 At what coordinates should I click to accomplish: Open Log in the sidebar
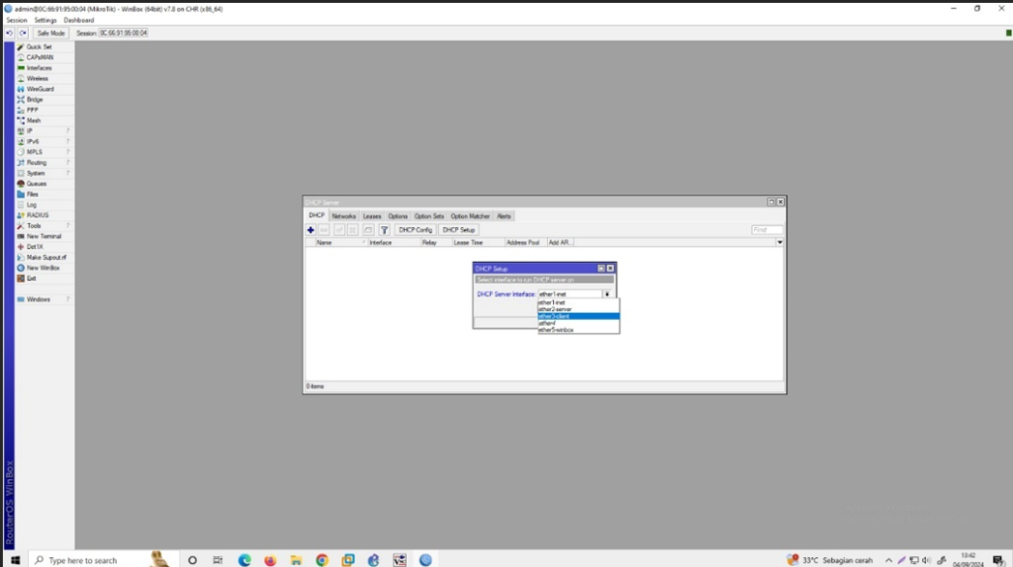[45, 204]
